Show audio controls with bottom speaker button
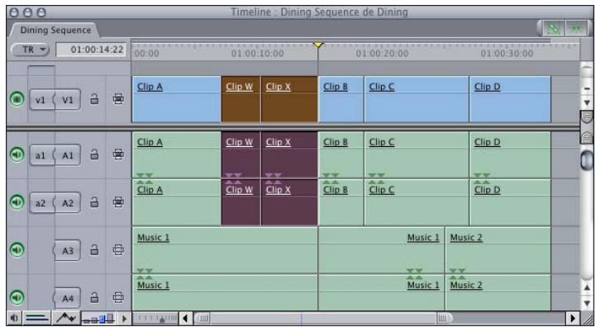Image resolution: width=596 pixels, height=327 pixels. pos(14,318)
